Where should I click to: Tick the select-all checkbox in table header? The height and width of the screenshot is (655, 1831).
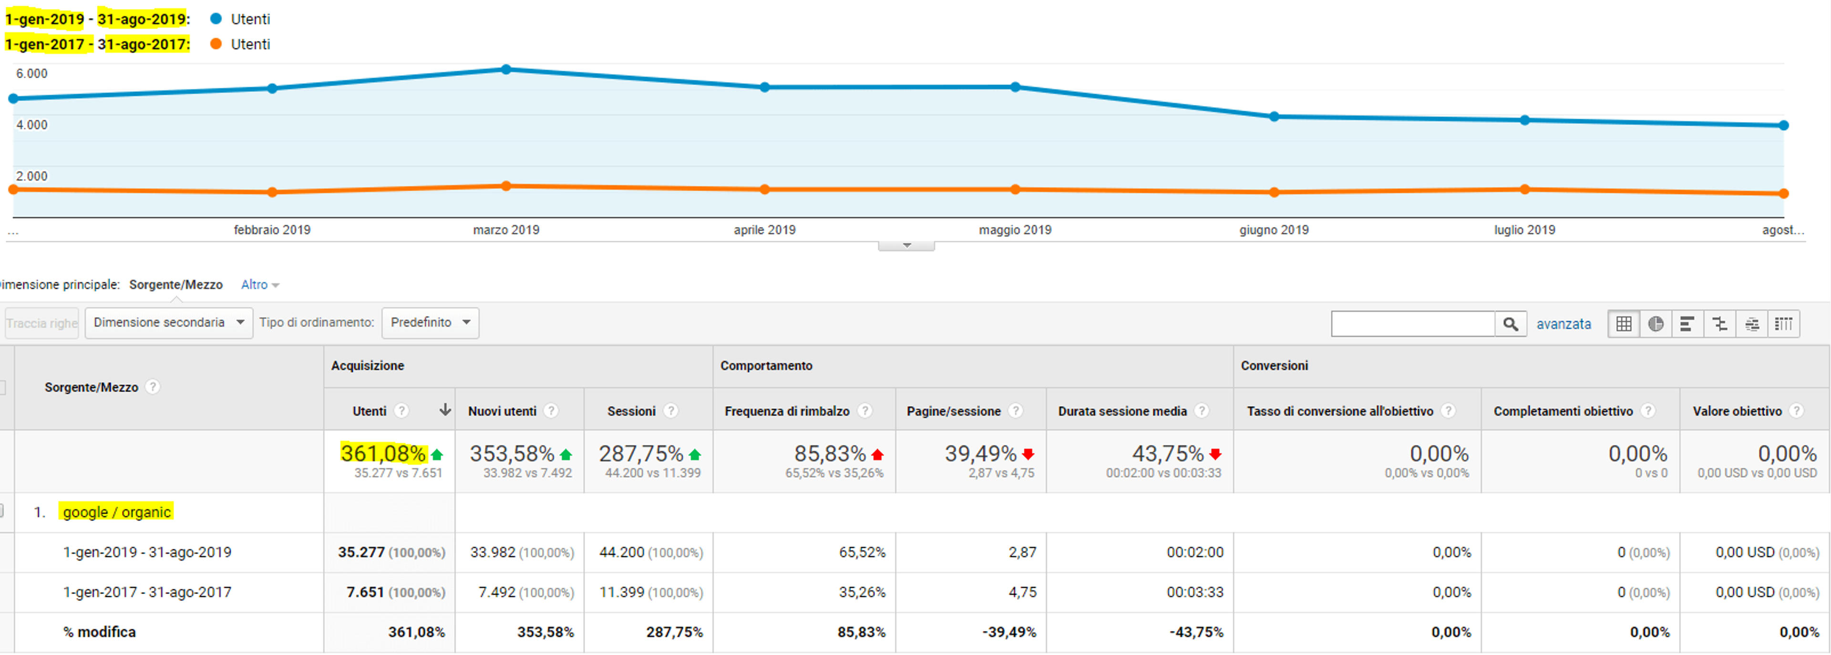click(x=2, y=387)
